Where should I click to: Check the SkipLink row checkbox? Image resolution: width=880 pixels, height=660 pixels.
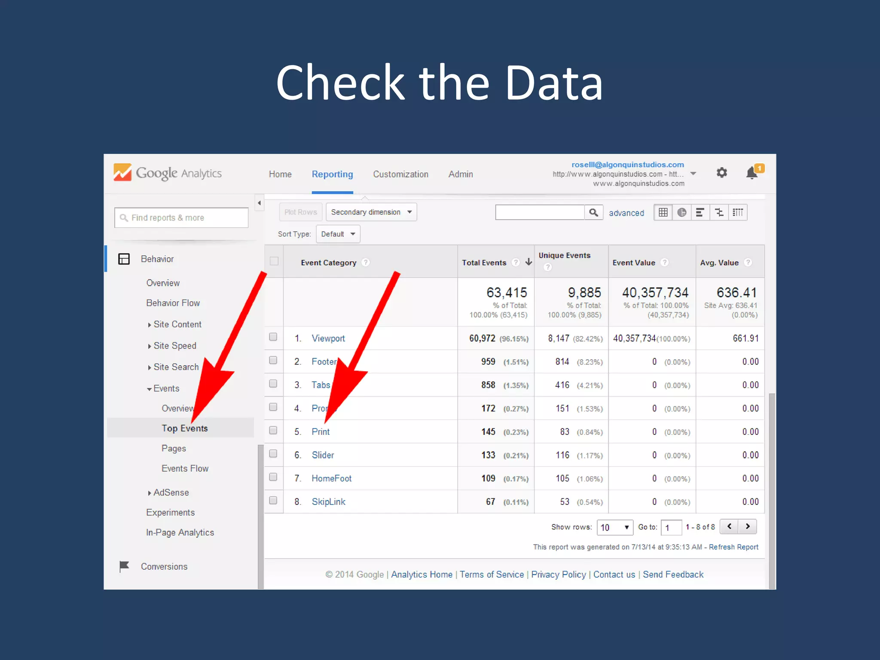273,500
